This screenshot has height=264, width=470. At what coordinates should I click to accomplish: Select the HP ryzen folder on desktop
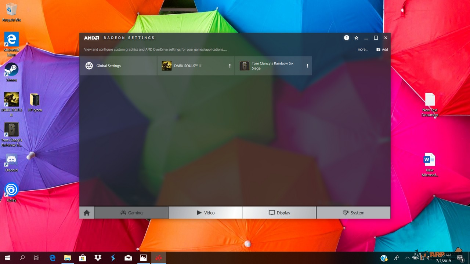(35, 102)
